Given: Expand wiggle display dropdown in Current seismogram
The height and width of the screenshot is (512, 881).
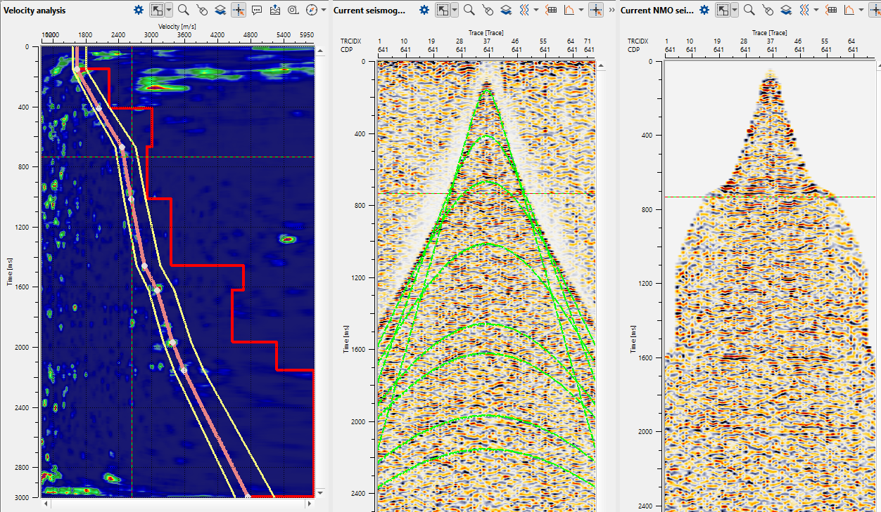Looking at the screenshot, I should point(536,10).
